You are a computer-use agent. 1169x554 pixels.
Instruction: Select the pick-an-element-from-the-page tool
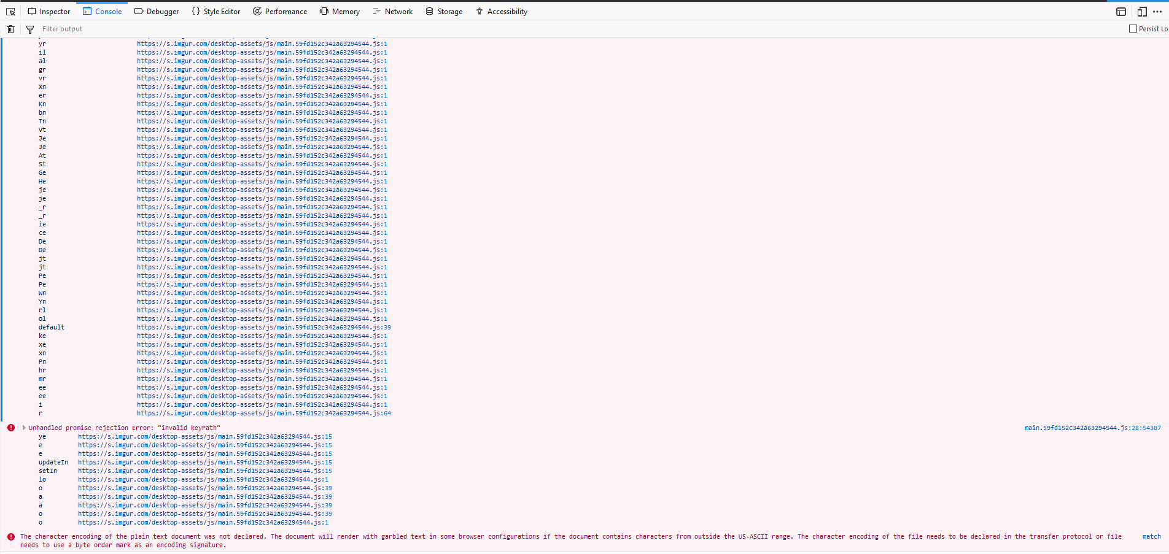[x=10, y=11]
